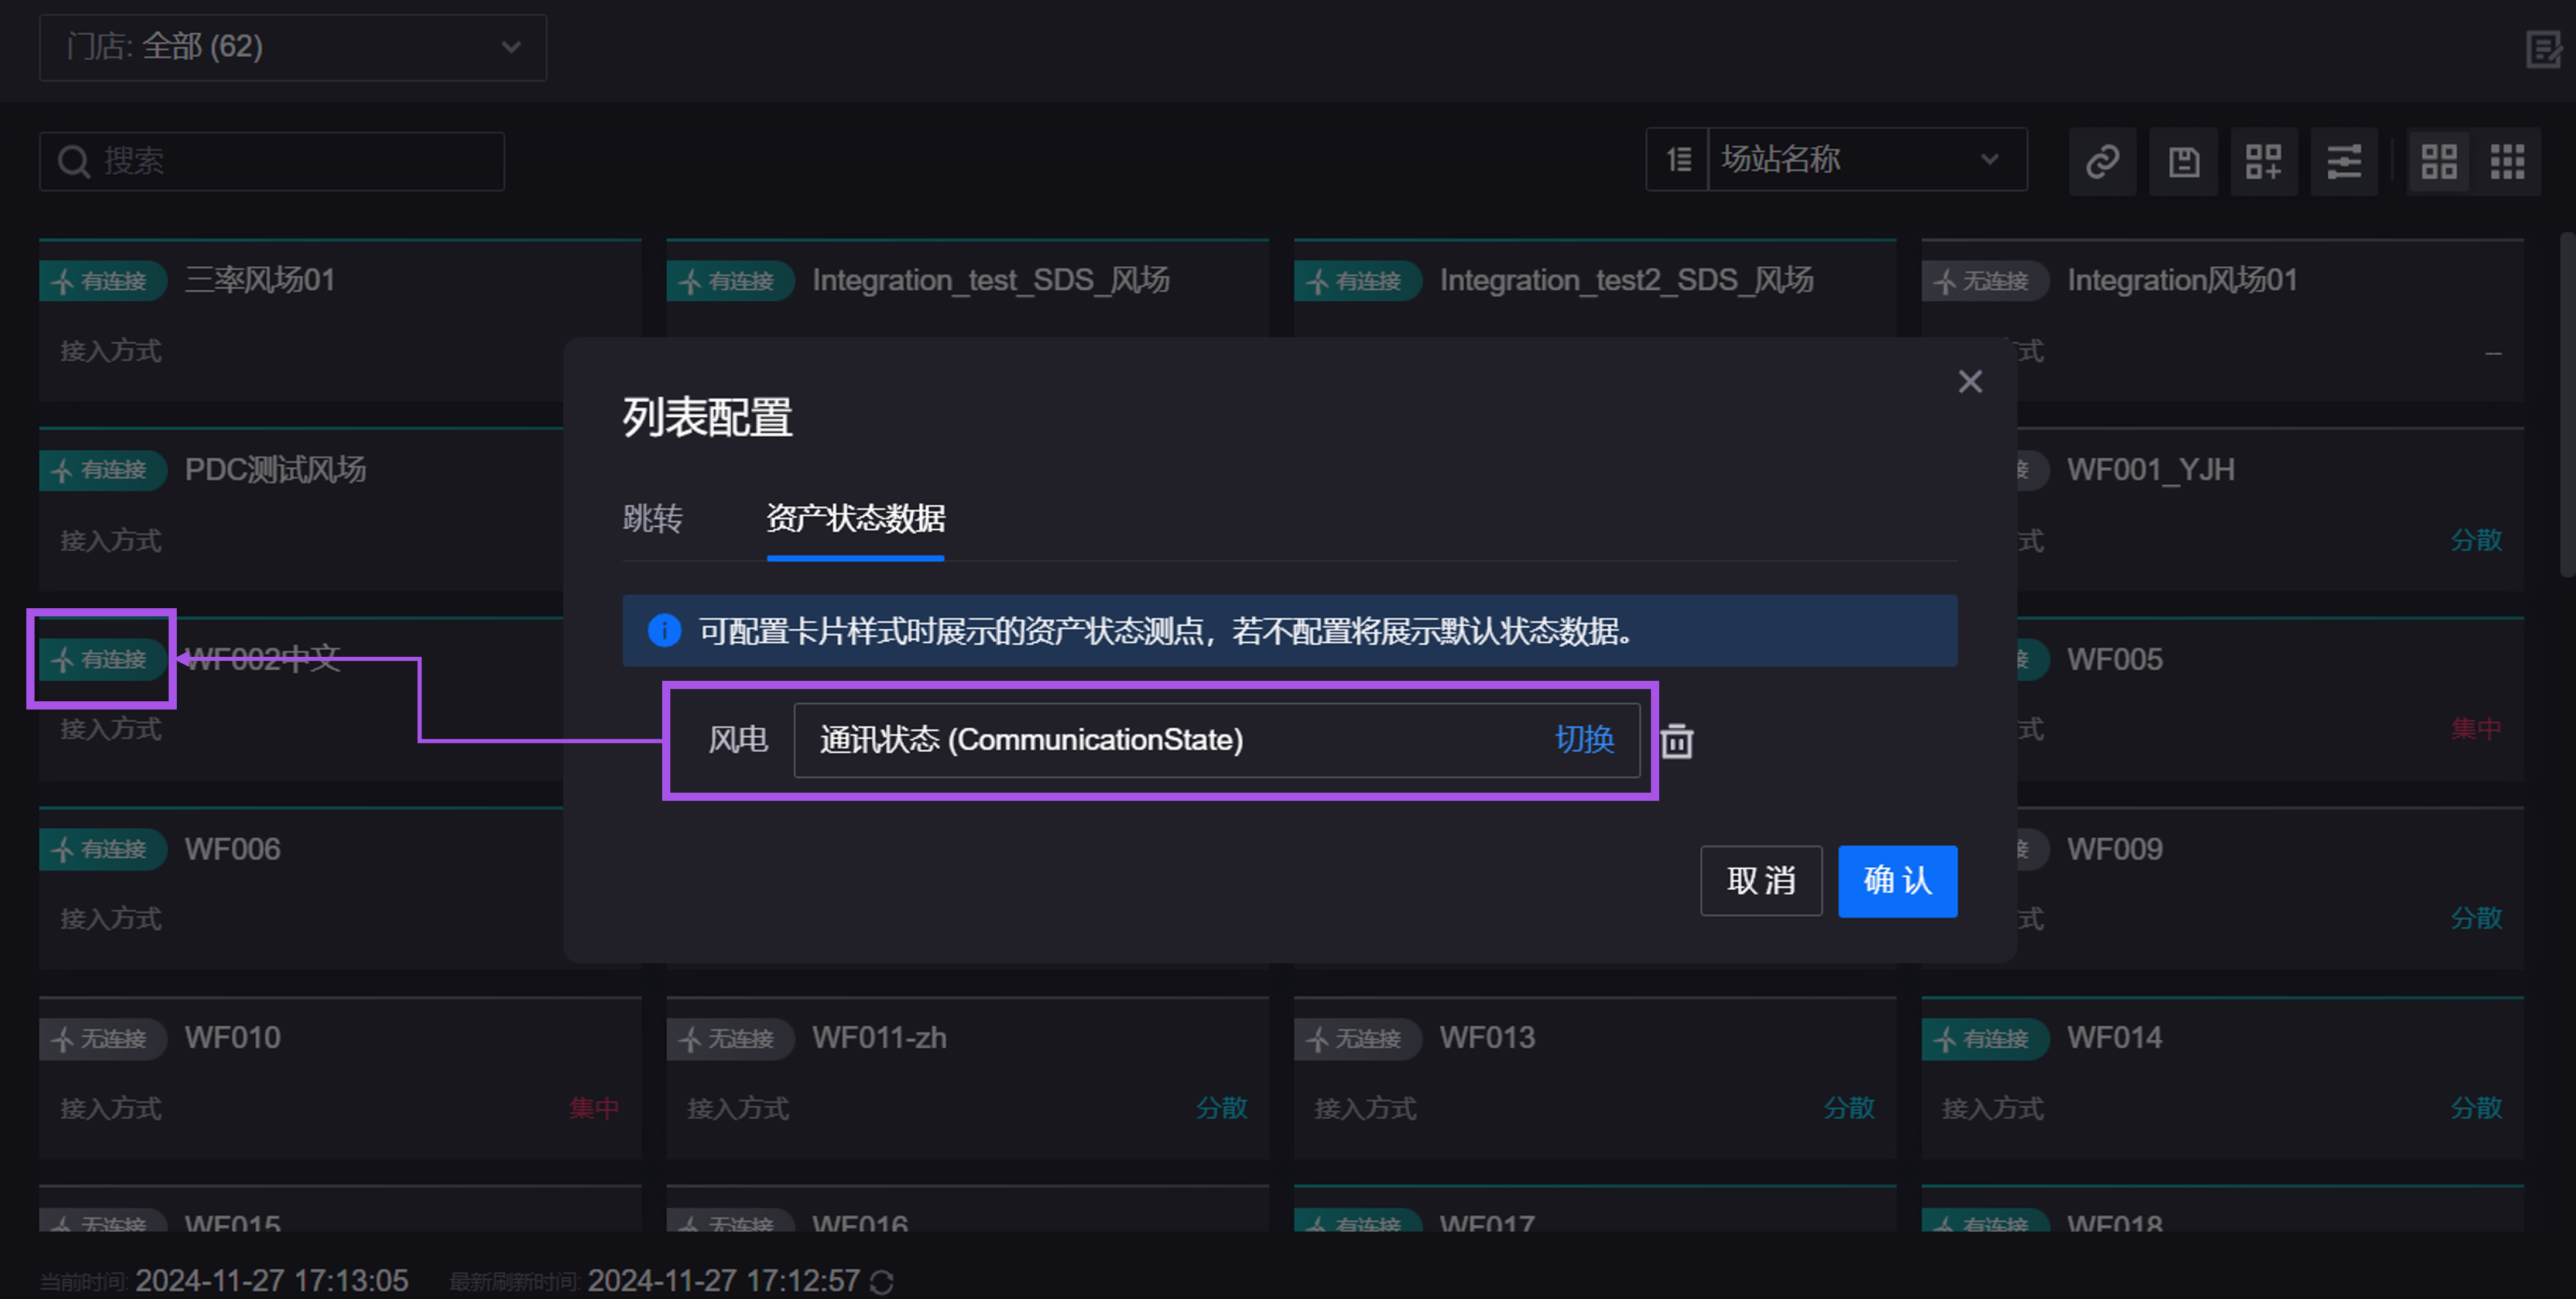Viewport: 2576px width, 1299px height.
Task: Delete the 风电 row with trash icon
Action: click(1677, 741)
